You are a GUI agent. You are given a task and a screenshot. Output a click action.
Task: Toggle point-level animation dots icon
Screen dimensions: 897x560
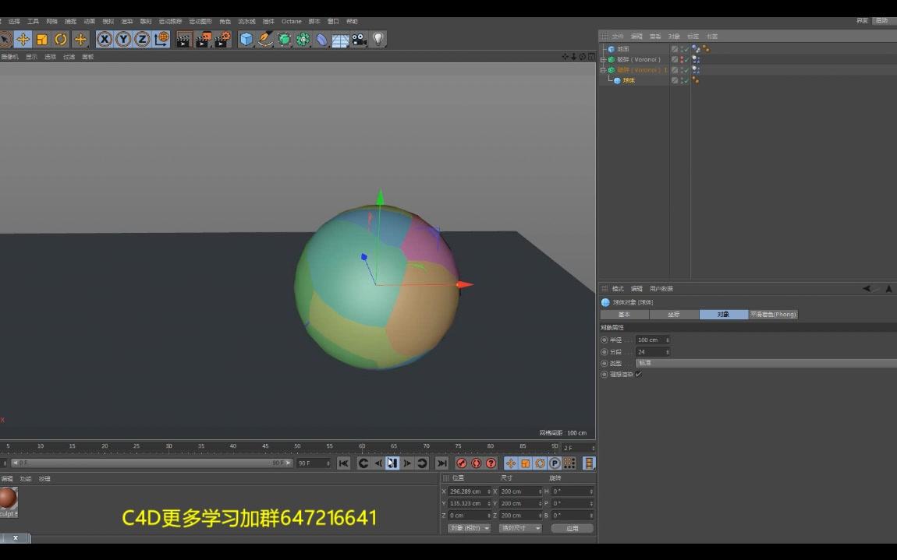[x=569, y=463]
